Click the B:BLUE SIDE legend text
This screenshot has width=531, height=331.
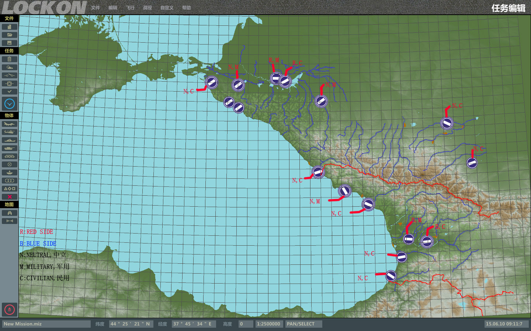click(x=38, y=243)
